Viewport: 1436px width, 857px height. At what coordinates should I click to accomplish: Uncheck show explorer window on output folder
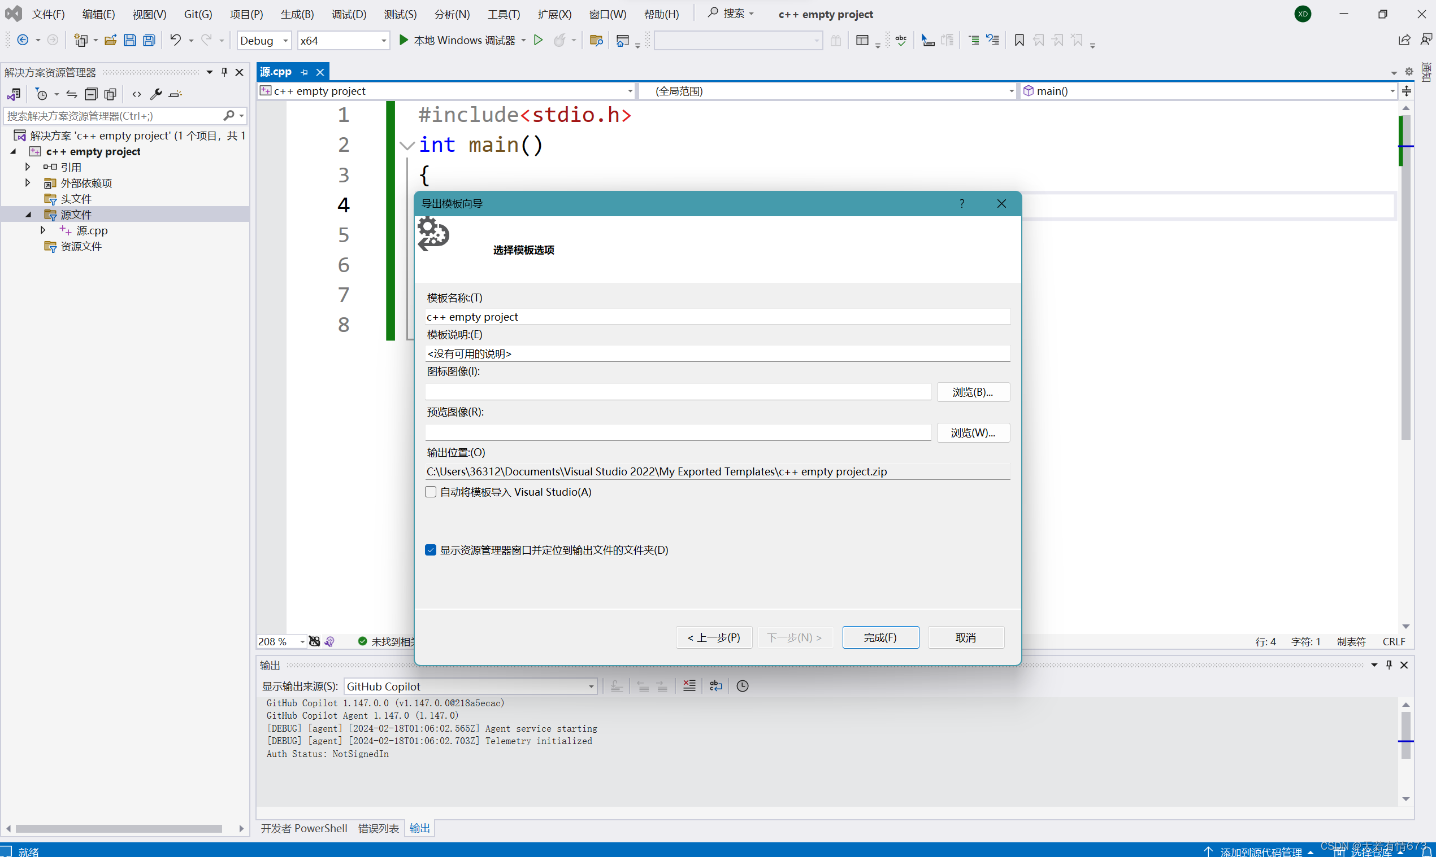(x=431, y=550)
